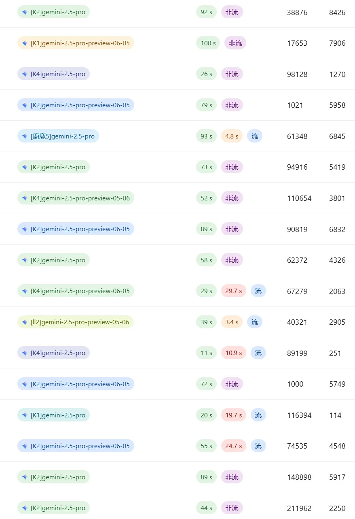Click the 非流 tag beside 100 s
The height and width of the screenshot is (519, 355).
[235, 43]
